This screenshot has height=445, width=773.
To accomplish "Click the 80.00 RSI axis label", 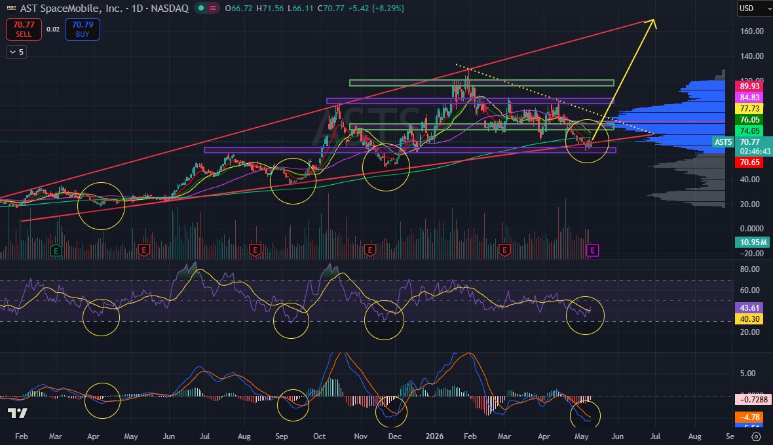I will [750, 269].
